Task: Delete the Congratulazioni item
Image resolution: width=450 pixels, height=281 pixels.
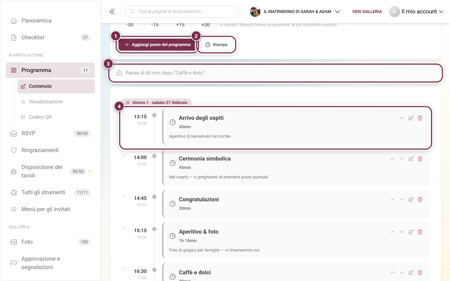Action: [x=420, y=200]
